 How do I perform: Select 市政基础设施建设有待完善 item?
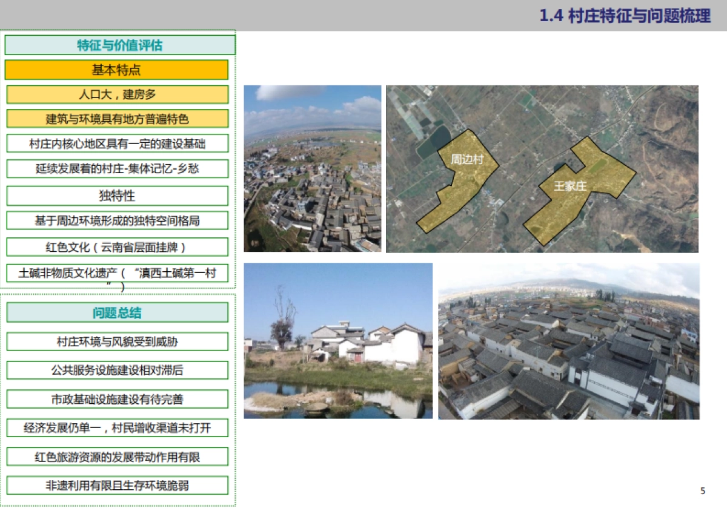118,399
